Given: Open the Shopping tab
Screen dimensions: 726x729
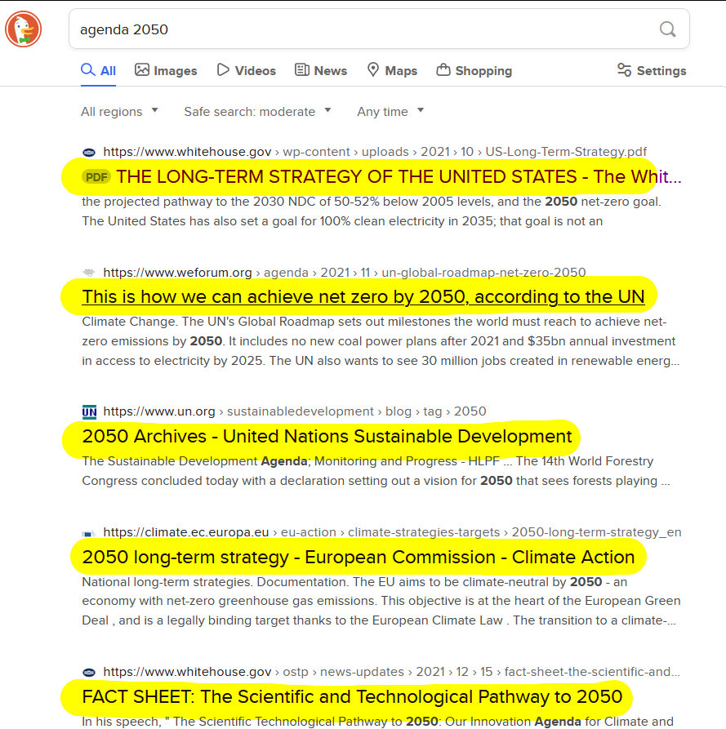Looking at the screenshot, I should click(x=474, y=71).
